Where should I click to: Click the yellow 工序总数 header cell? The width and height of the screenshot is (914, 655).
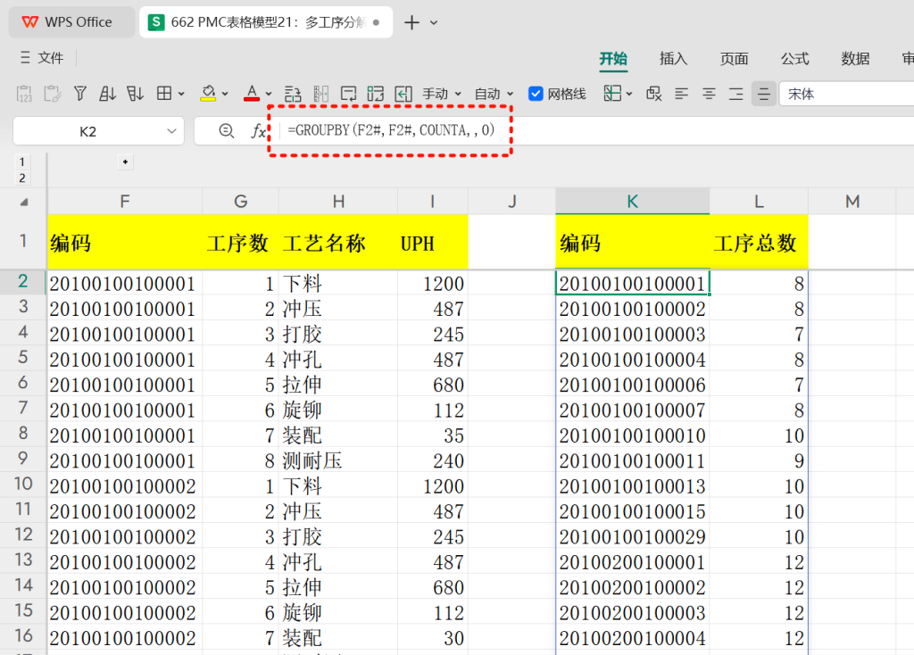click(759, 243)
